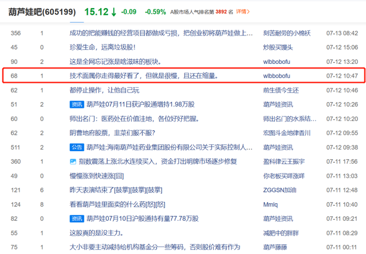The width and height of the screenshot is (366, 254).
Task: Click the percent change -0.59%
Action: point(155,11)
